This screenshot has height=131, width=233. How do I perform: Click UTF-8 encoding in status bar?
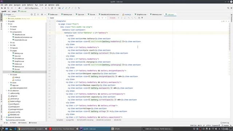208,126
